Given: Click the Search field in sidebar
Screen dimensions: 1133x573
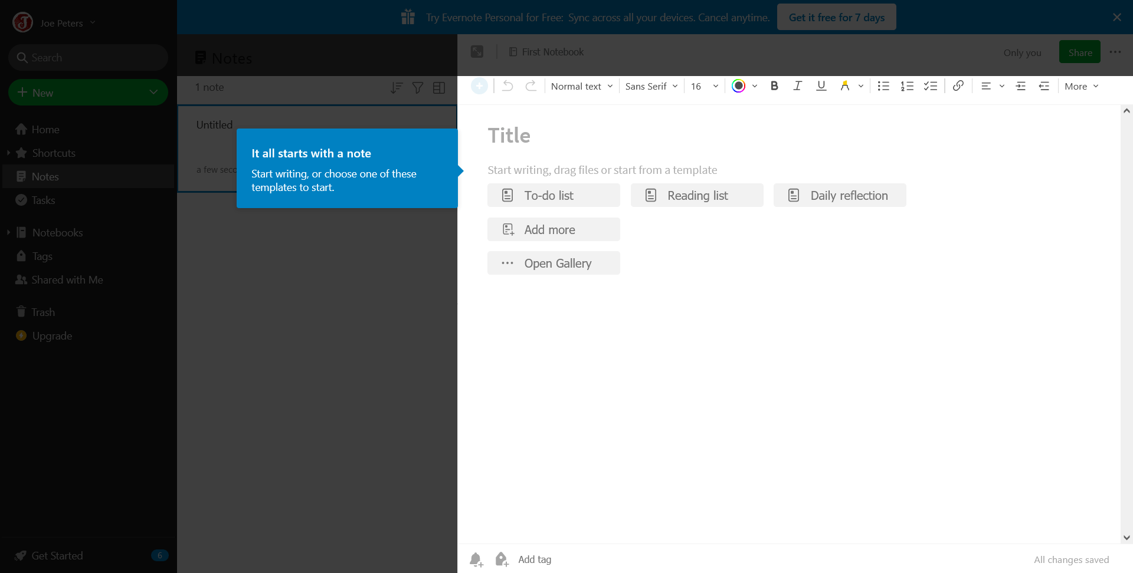Looking at the screenshot, I should pyautogui.click(x=89, y=58).
